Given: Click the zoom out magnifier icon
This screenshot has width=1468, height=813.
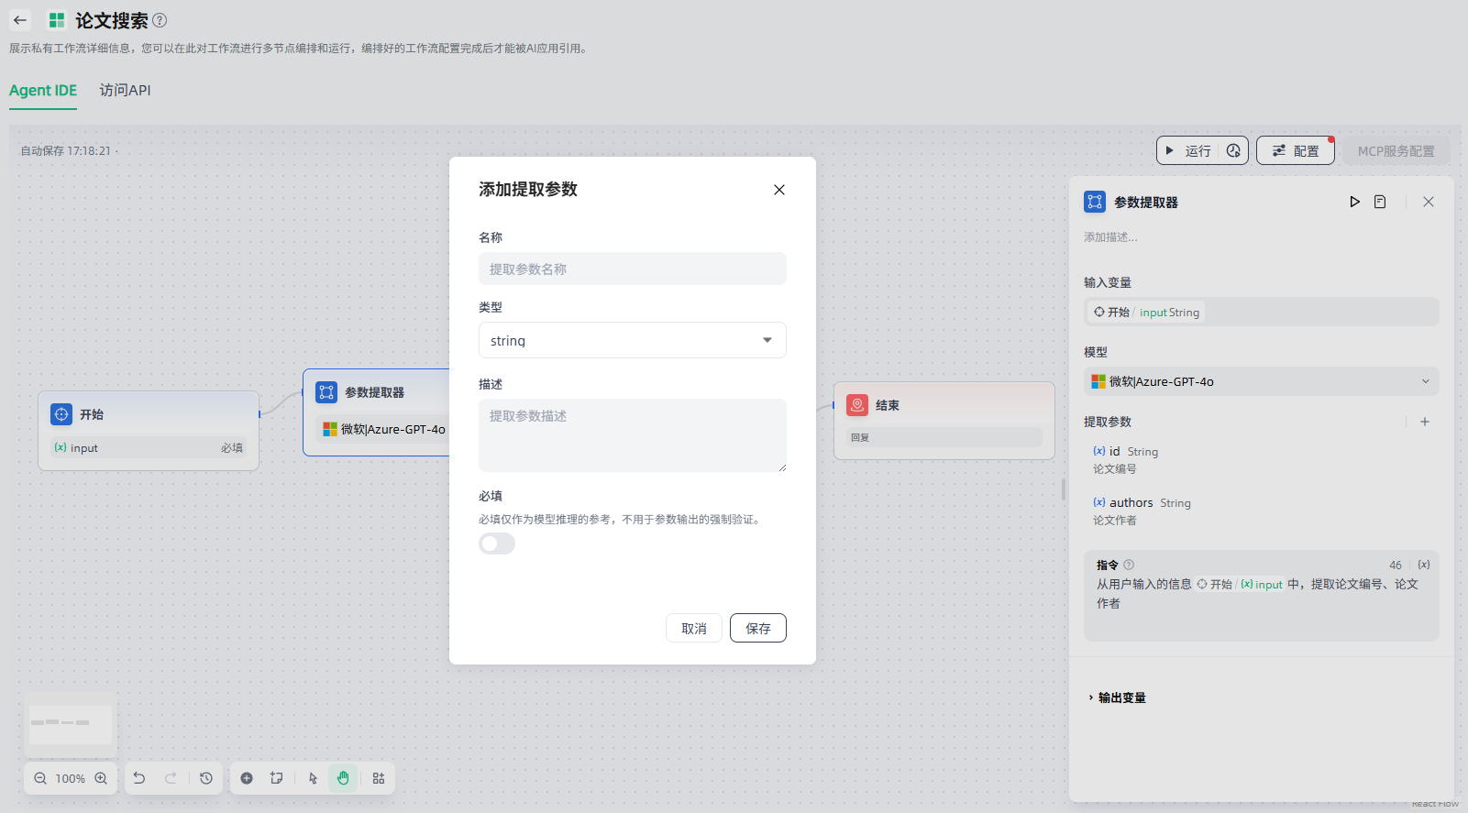Looking at the screenshot, I should tap(40, 778).
